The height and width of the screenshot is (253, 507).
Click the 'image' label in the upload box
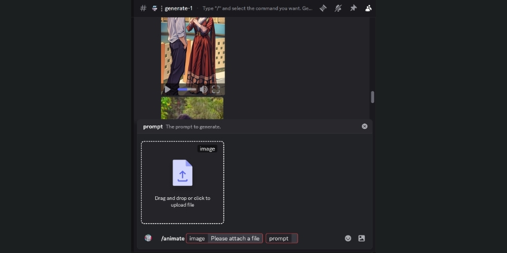[x=207, y=149]
